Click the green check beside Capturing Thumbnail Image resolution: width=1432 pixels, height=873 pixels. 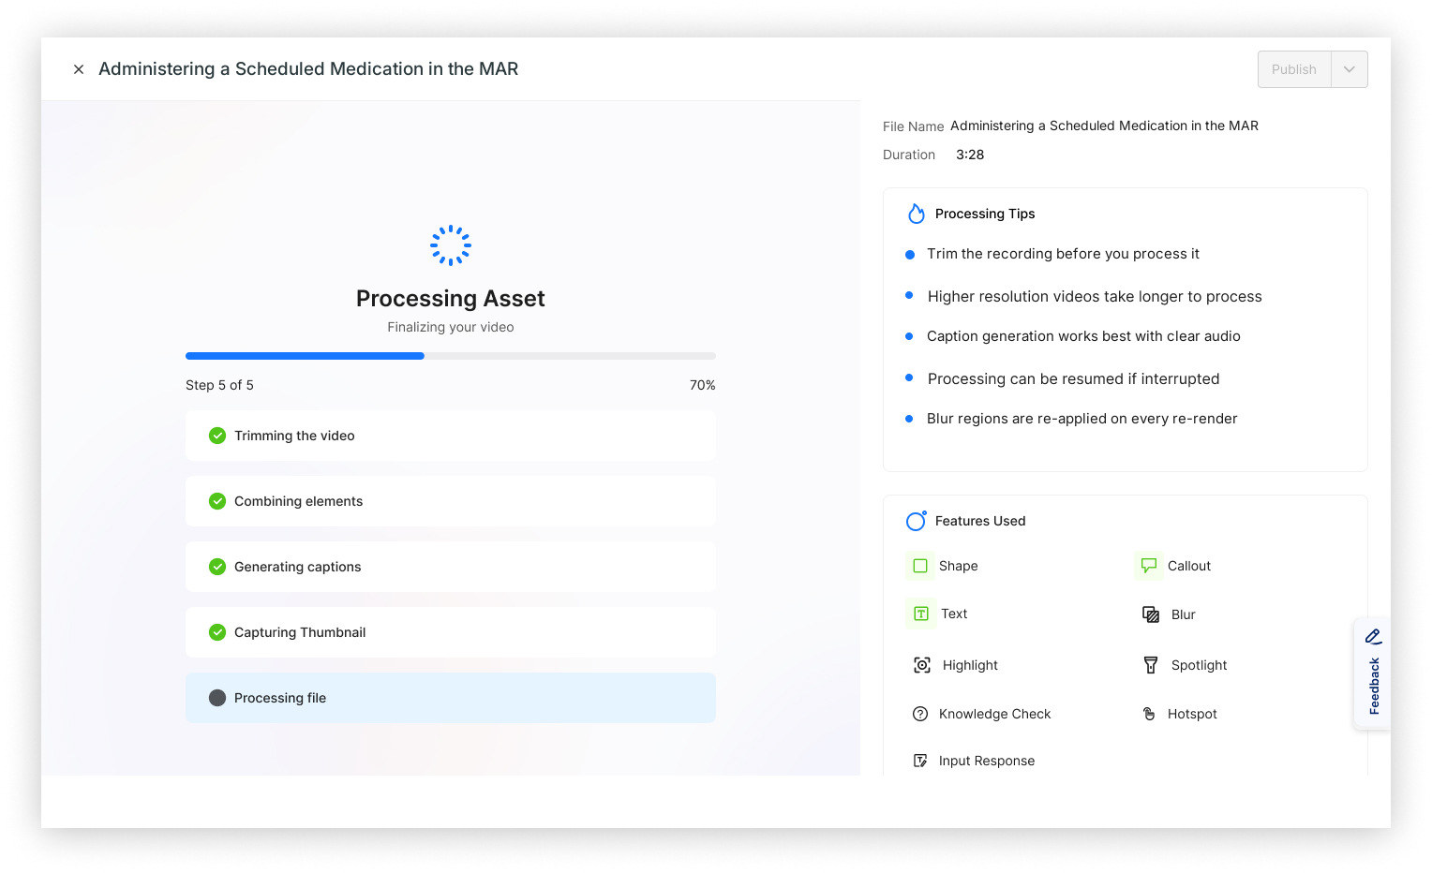pyautogui.click(x=217, y=632)
